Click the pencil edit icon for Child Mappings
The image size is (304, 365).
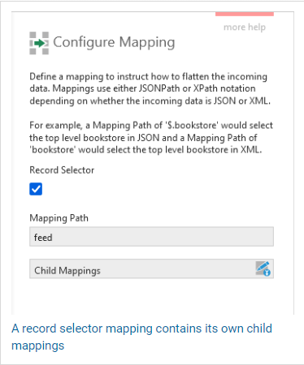click(x=263, y=268)
